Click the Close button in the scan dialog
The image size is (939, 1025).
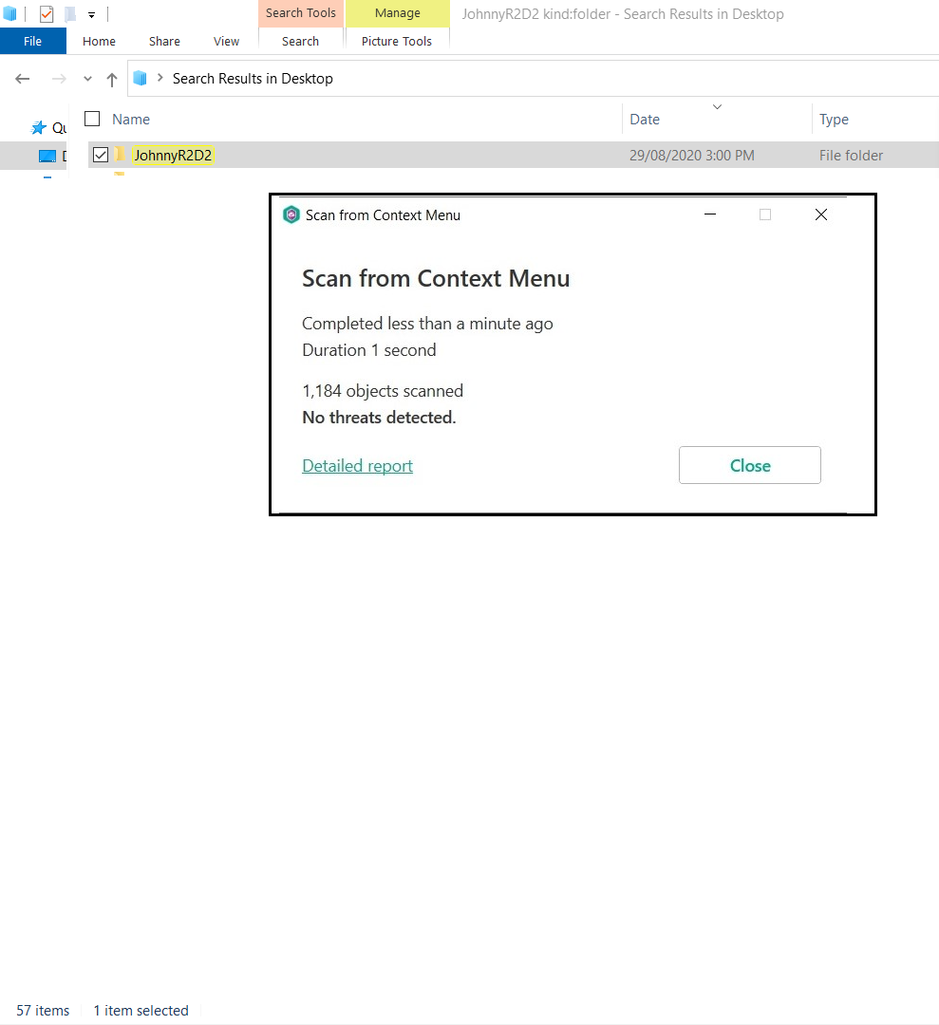point(749,465)
